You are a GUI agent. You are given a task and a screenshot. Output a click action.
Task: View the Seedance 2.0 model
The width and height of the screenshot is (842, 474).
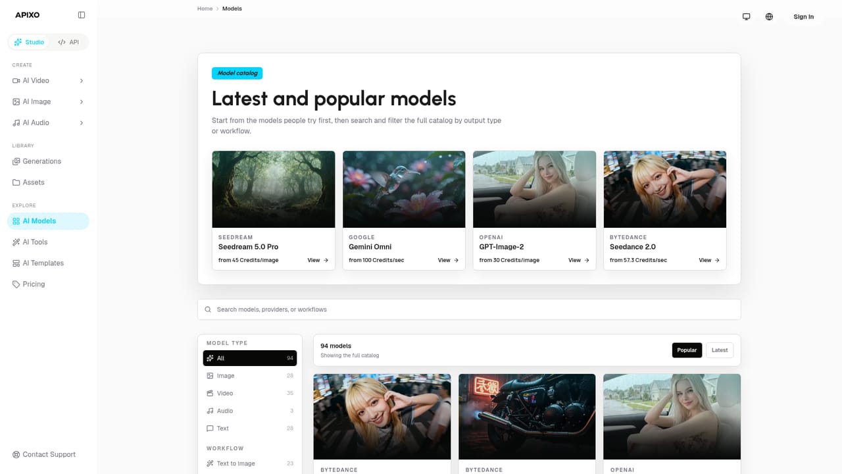[709, 260]
